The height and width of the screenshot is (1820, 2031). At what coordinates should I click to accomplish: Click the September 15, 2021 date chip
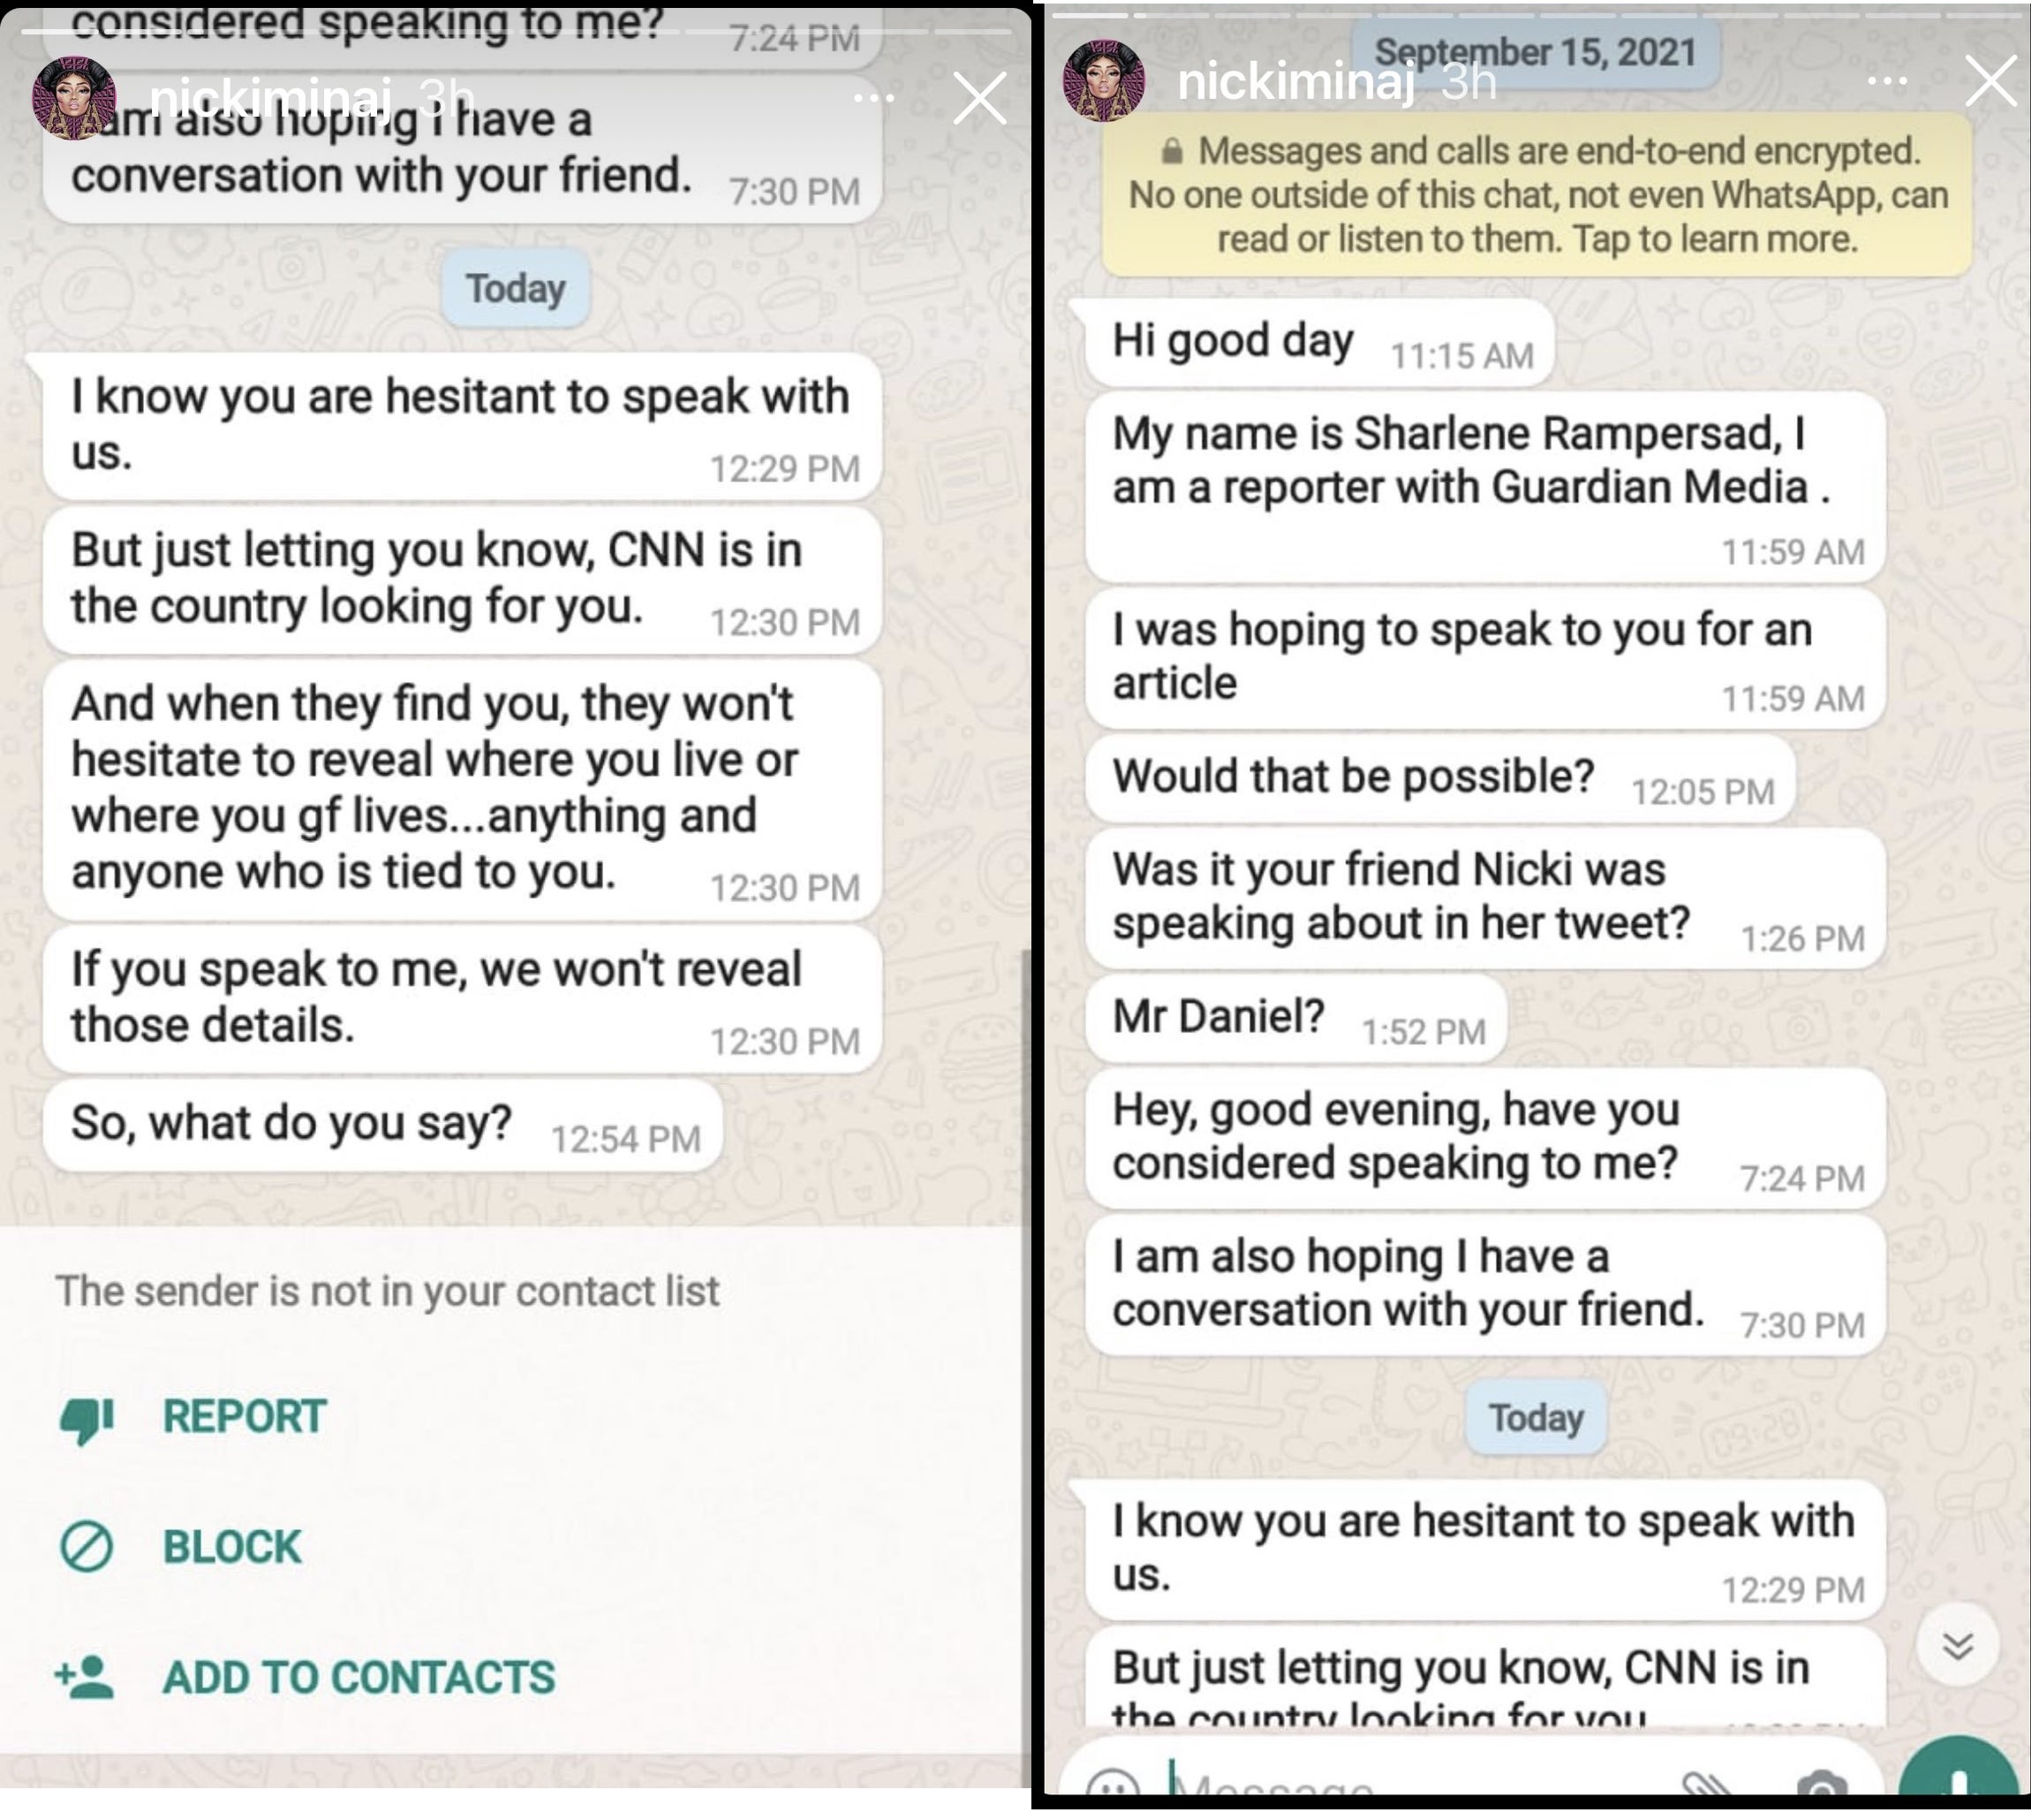1536,52
